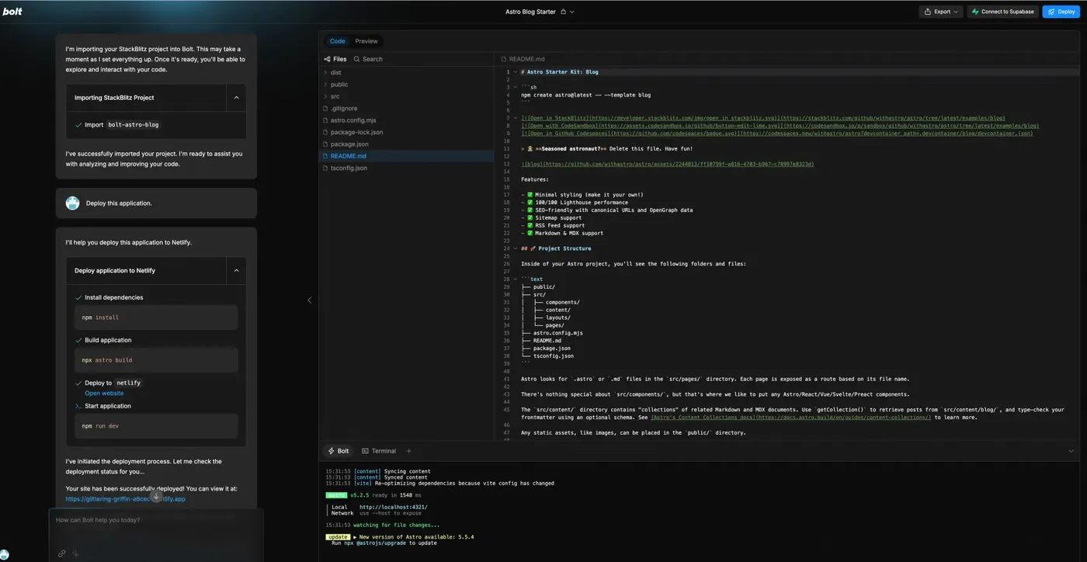This screenshot has height=562, width=1087.
Task: Click the npx astro build command block
Action: click(156, 360)
